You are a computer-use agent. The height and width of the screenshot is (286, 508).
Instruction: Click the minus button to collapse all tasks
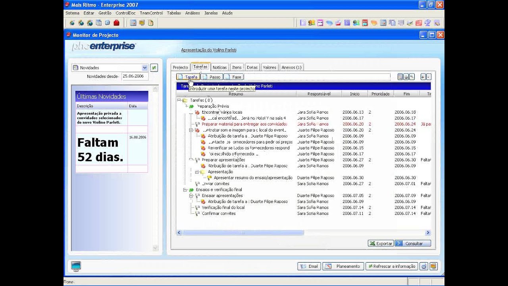point(428,77)
